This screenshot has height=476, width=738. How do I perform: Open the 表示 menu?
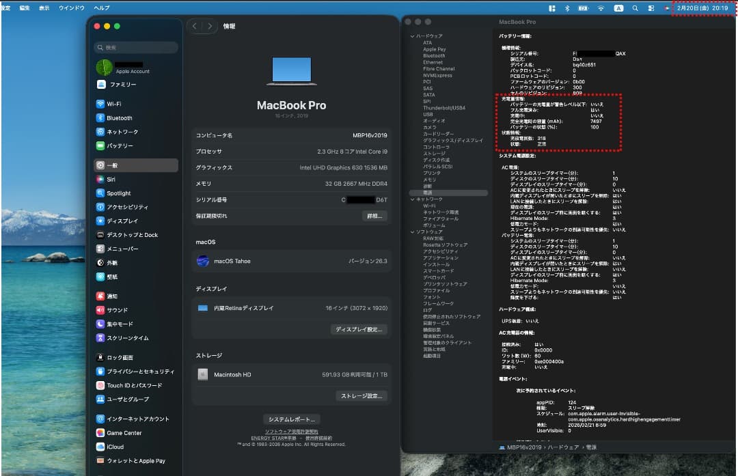[44, 8]
